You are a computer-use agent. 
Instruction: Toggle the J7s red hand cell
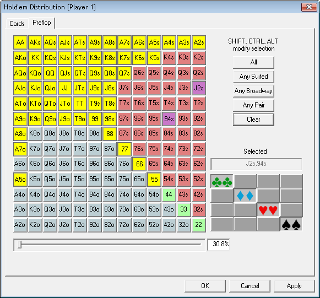tap(124, 88)
